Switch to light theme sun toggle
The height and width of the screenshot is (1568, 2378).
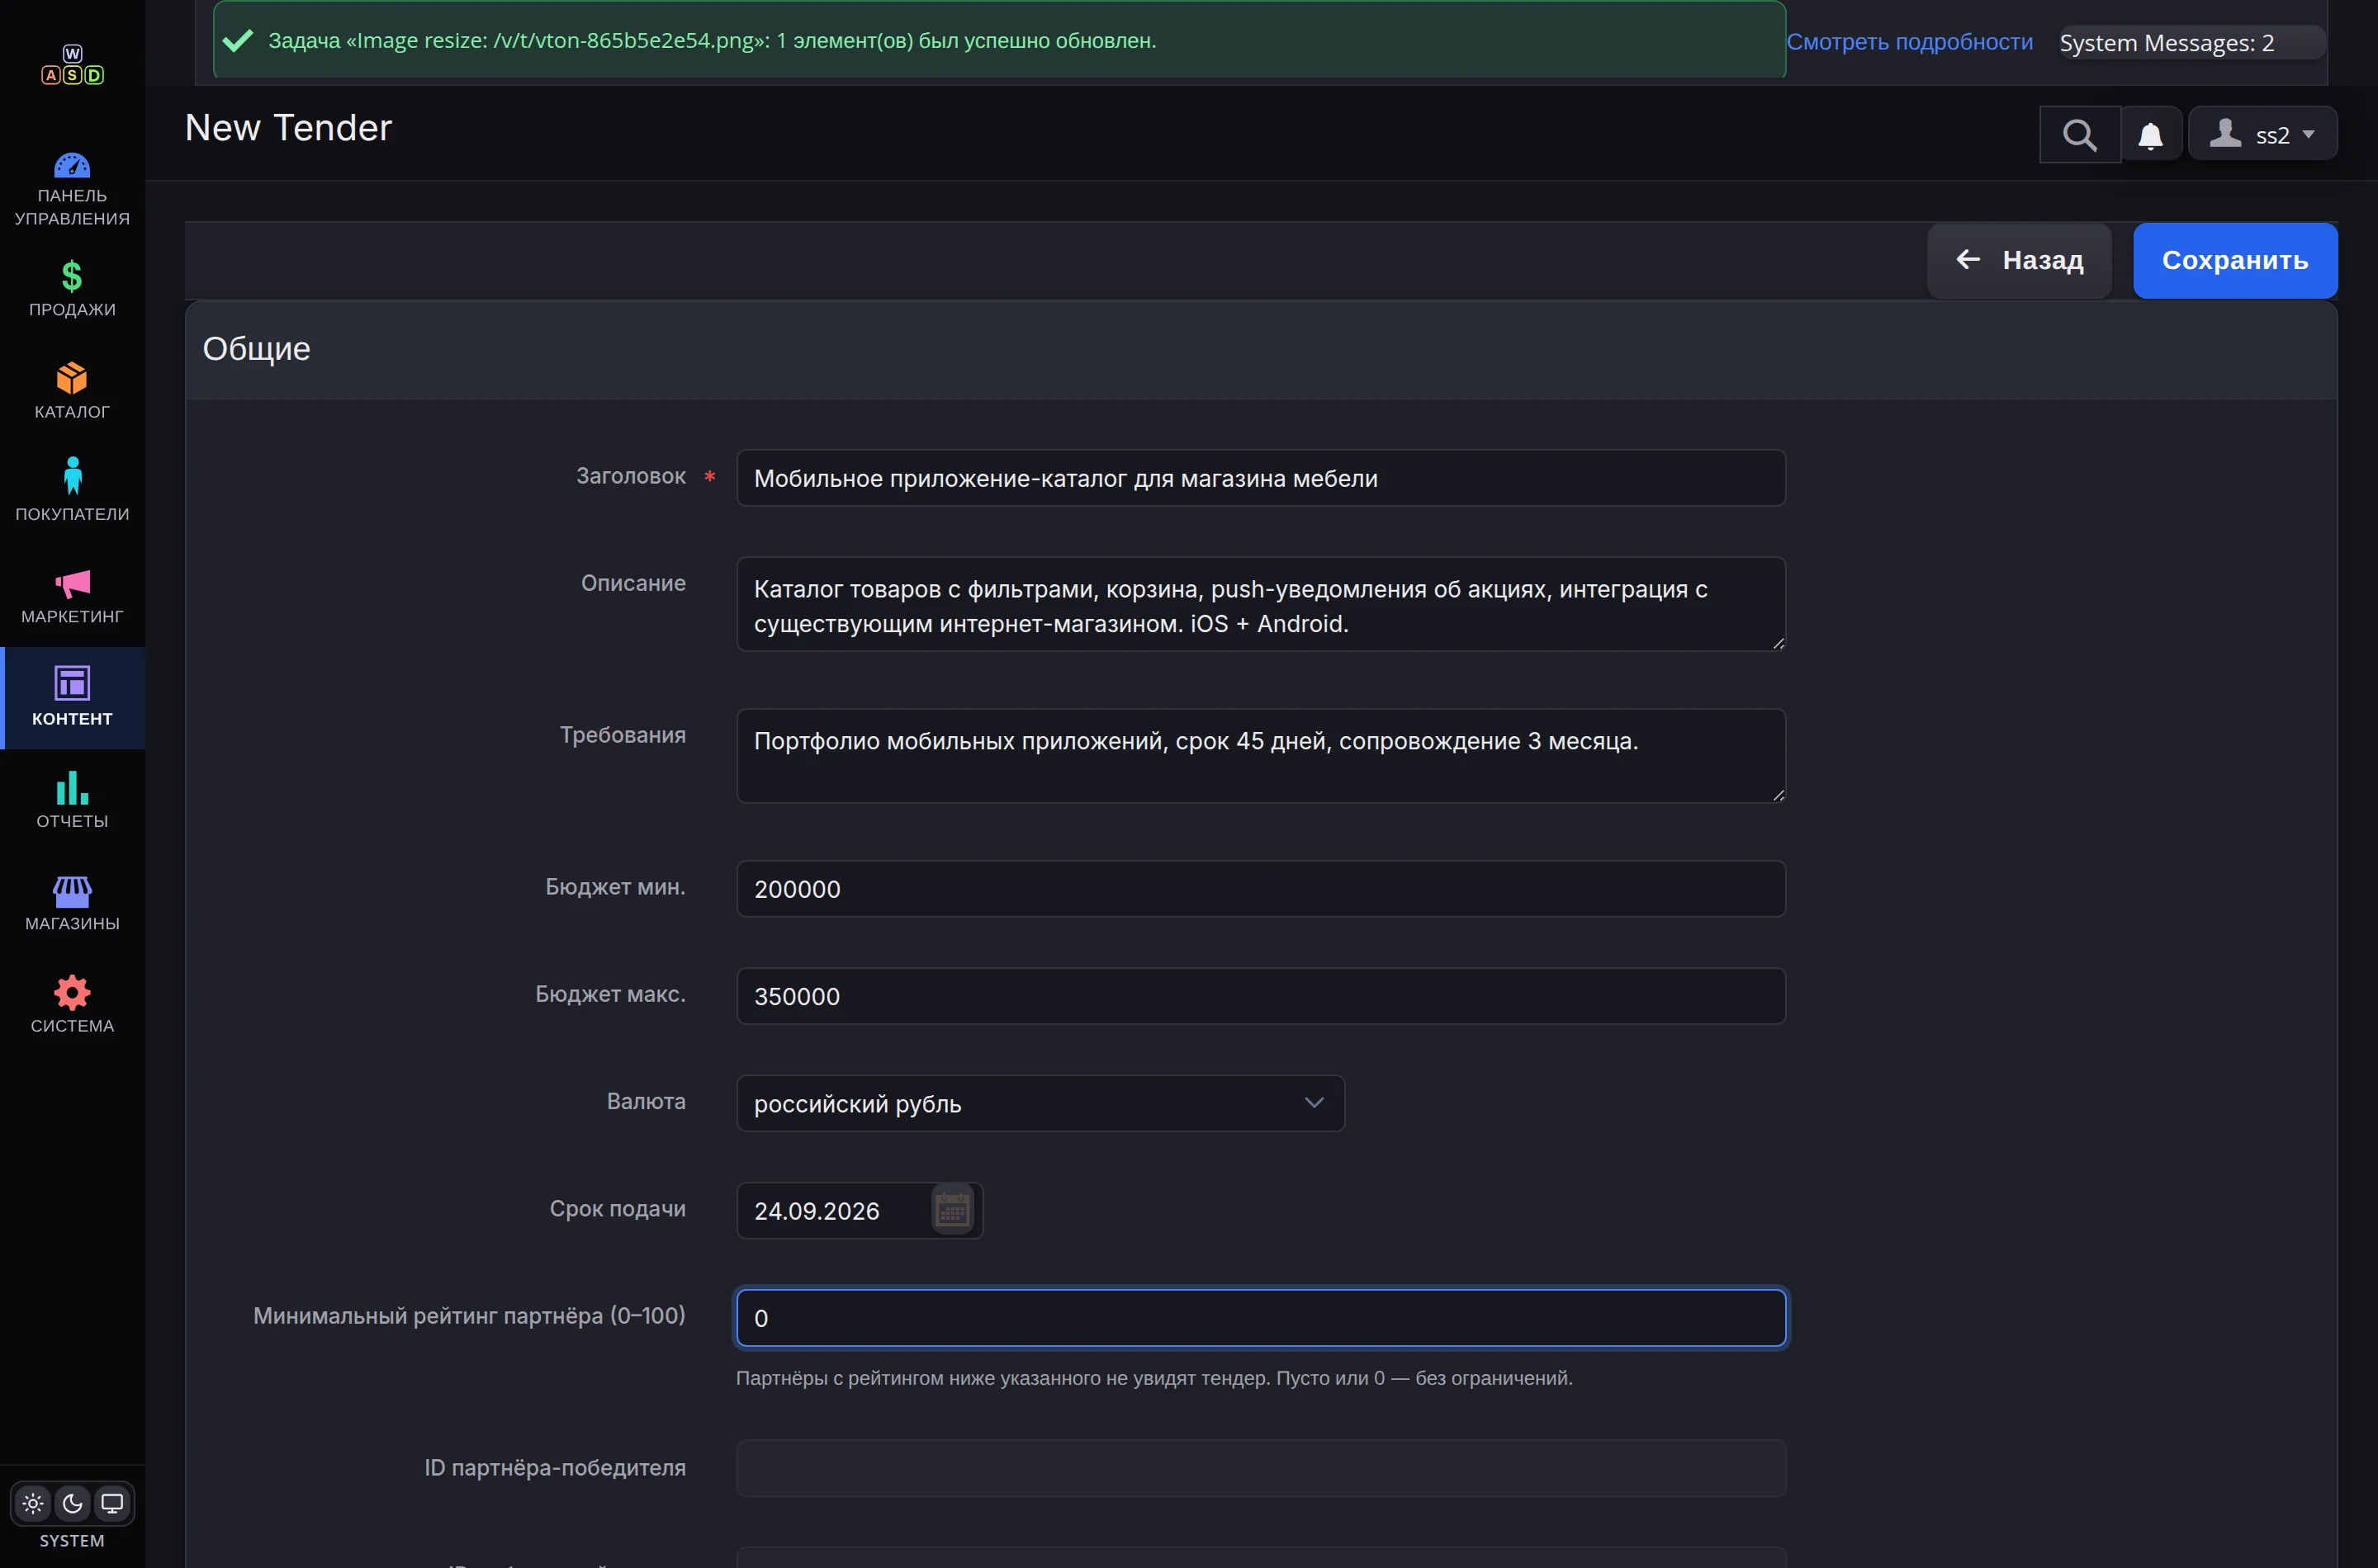pyautogui.click(x=33, y=1503)
